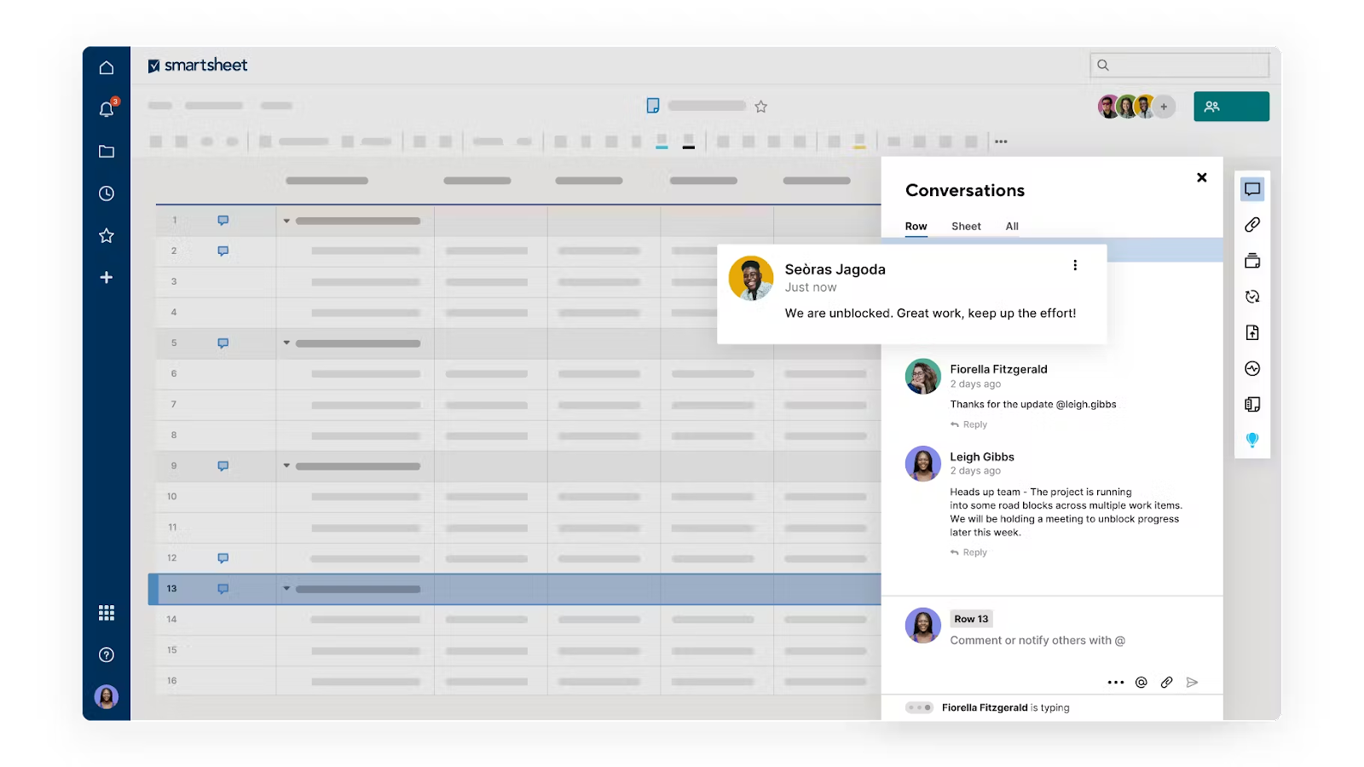Mark the sheet as favorite with star
The image size is (1364, 767).
point(761,107)
